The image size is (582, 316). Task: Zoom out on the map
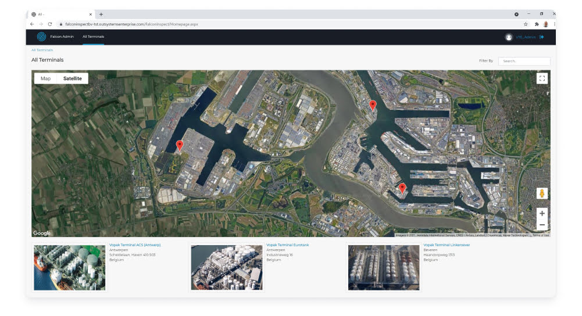tap(542, 225)
